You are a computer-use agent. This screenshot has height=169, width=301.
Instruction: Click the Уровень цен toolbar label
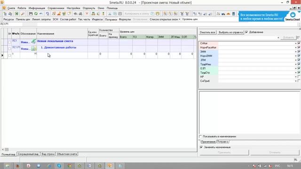point(190,19)
